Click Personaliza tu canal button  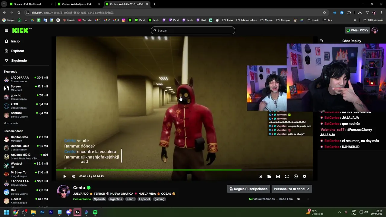pos(291,189)
